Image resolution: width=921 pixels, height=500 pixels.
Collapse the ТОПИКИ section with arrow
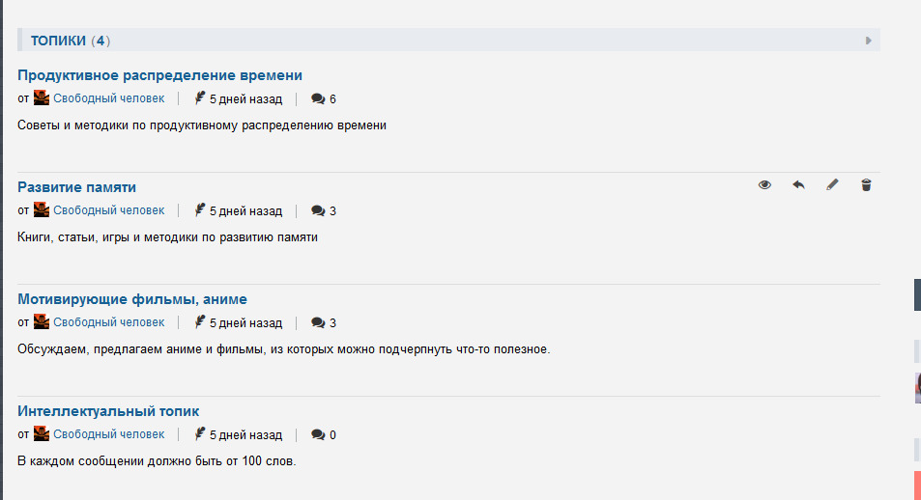click(868, 41)
